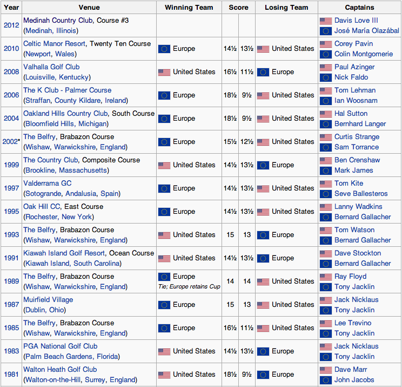Follow the Bernhard Langer link

[x=360, y=124]
